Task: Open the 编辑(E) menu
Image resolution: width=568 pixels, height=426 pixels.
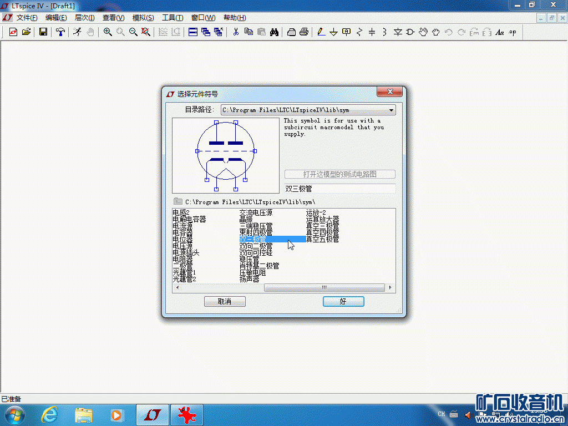Action: click(56, 17)
